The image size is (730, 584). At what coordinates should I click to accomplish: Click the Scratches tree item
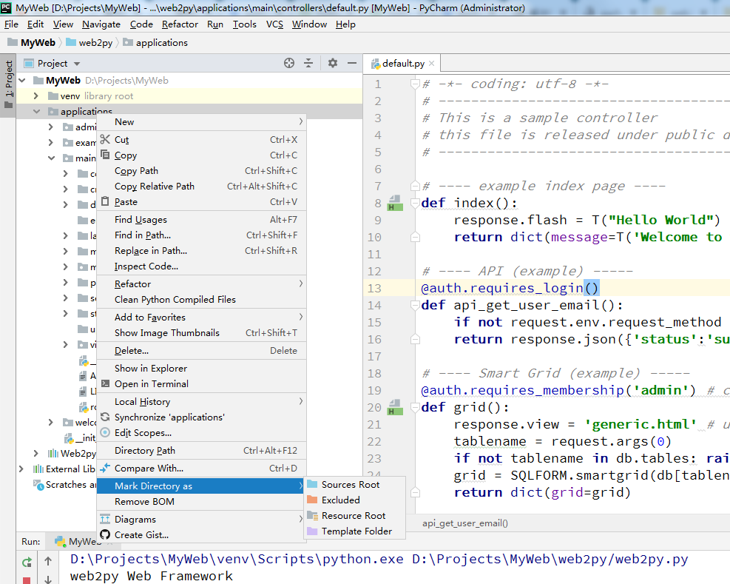(65, 485)
